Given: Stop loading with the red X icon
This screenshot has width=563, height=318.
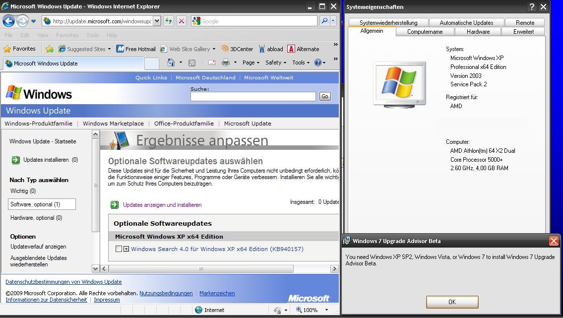Looking at the screenshot, I should coord(182,21).
